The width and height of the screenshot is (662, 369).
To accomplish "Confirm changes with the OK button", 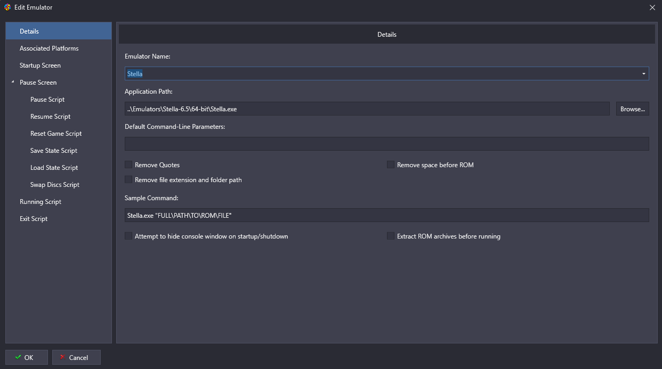I will pos(27,357).
